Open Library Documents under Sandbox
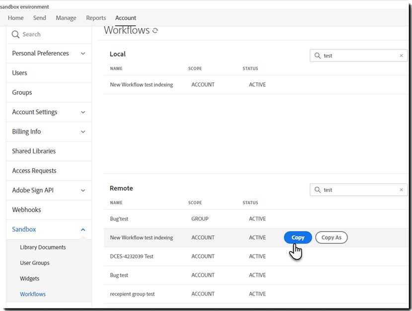412x311 pixels. click(x=43, y=247)
